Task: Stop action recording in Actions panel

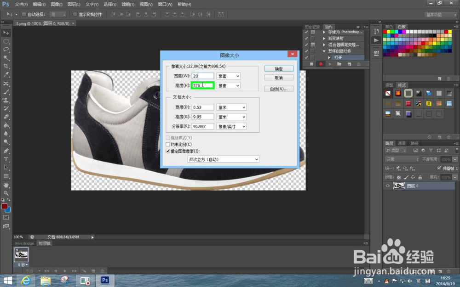Action: tap(311, 64)
